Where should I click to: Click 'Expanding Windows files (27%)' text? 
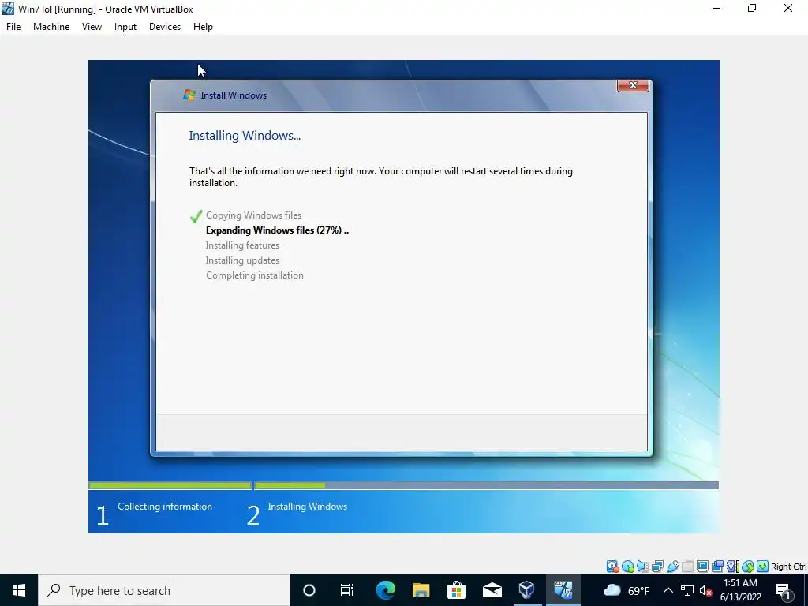(274, 230)
